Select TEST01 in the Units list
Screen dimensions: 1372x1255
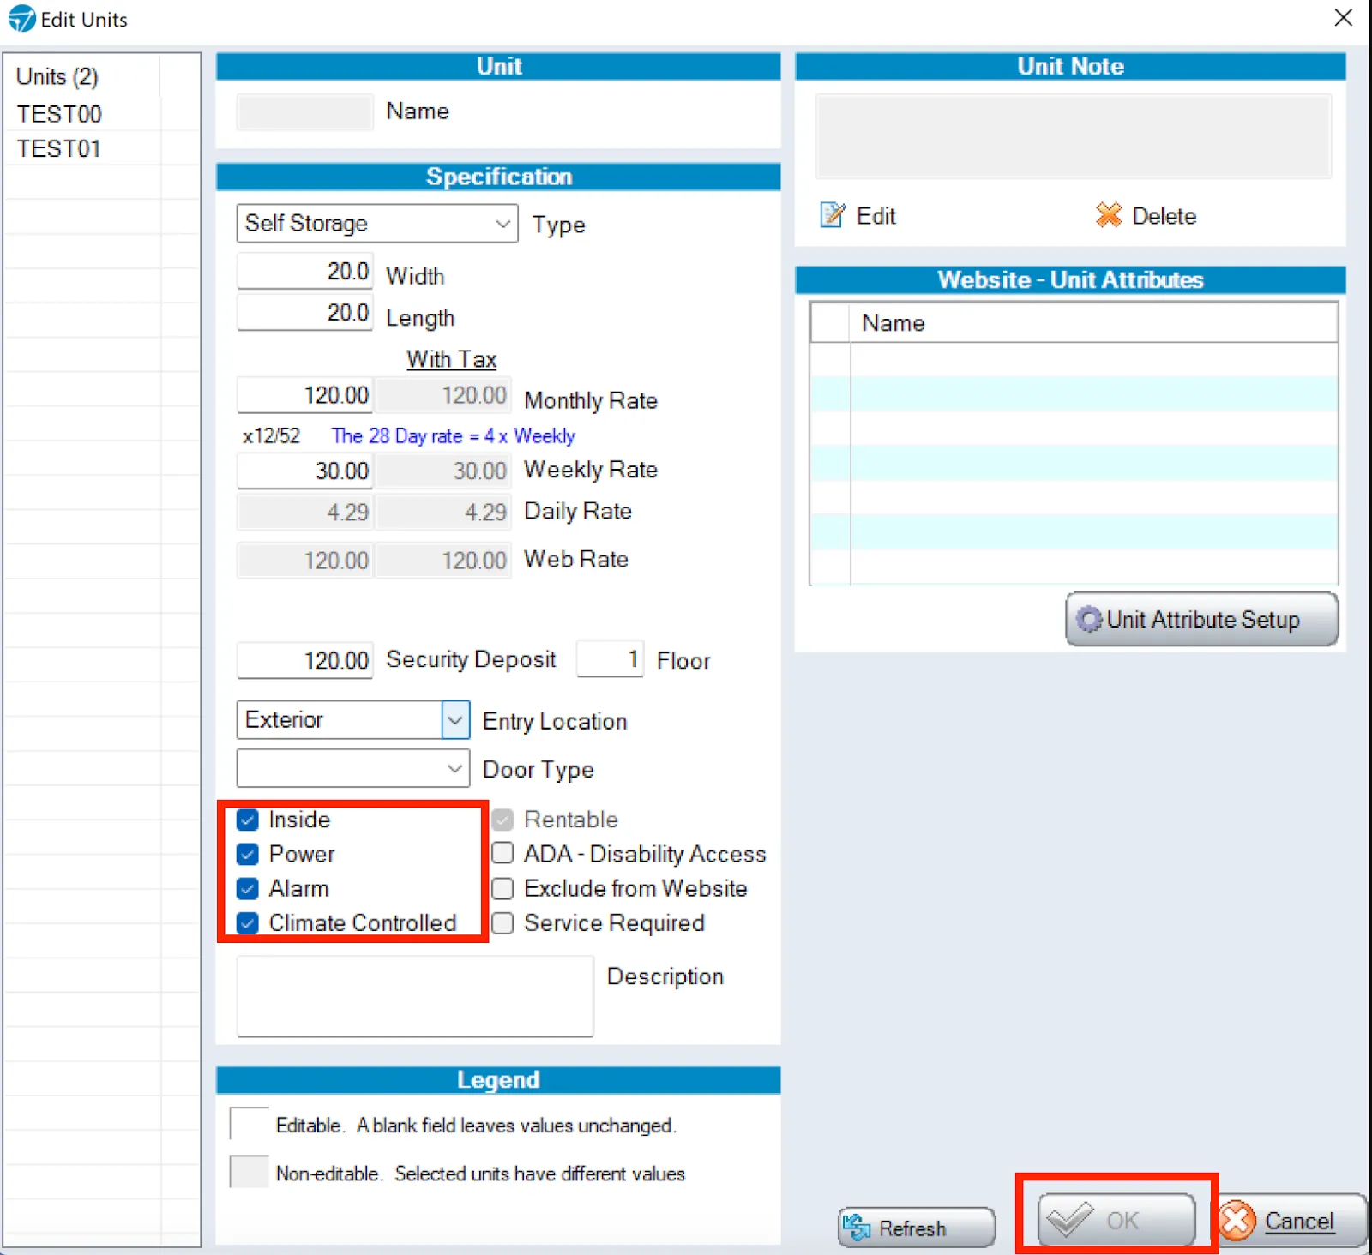pyautogui.click(x=59, y=149)
